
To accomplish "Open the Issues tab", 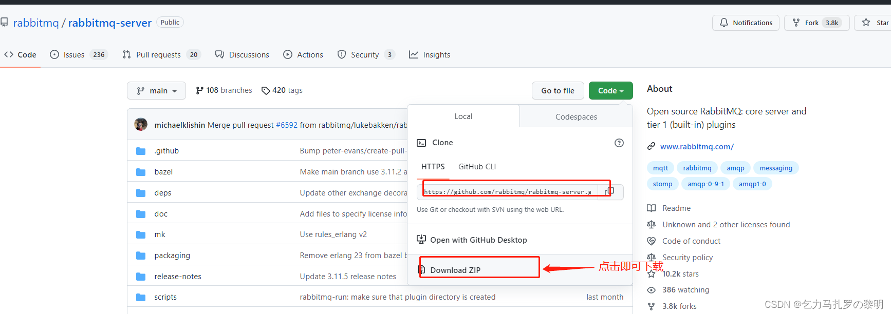I will coord(79,54).
